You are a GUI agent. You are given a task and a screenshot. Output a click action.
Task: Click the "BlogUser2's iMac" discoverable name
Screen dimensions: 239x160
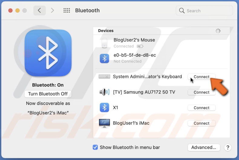click(x=48, y=113)
